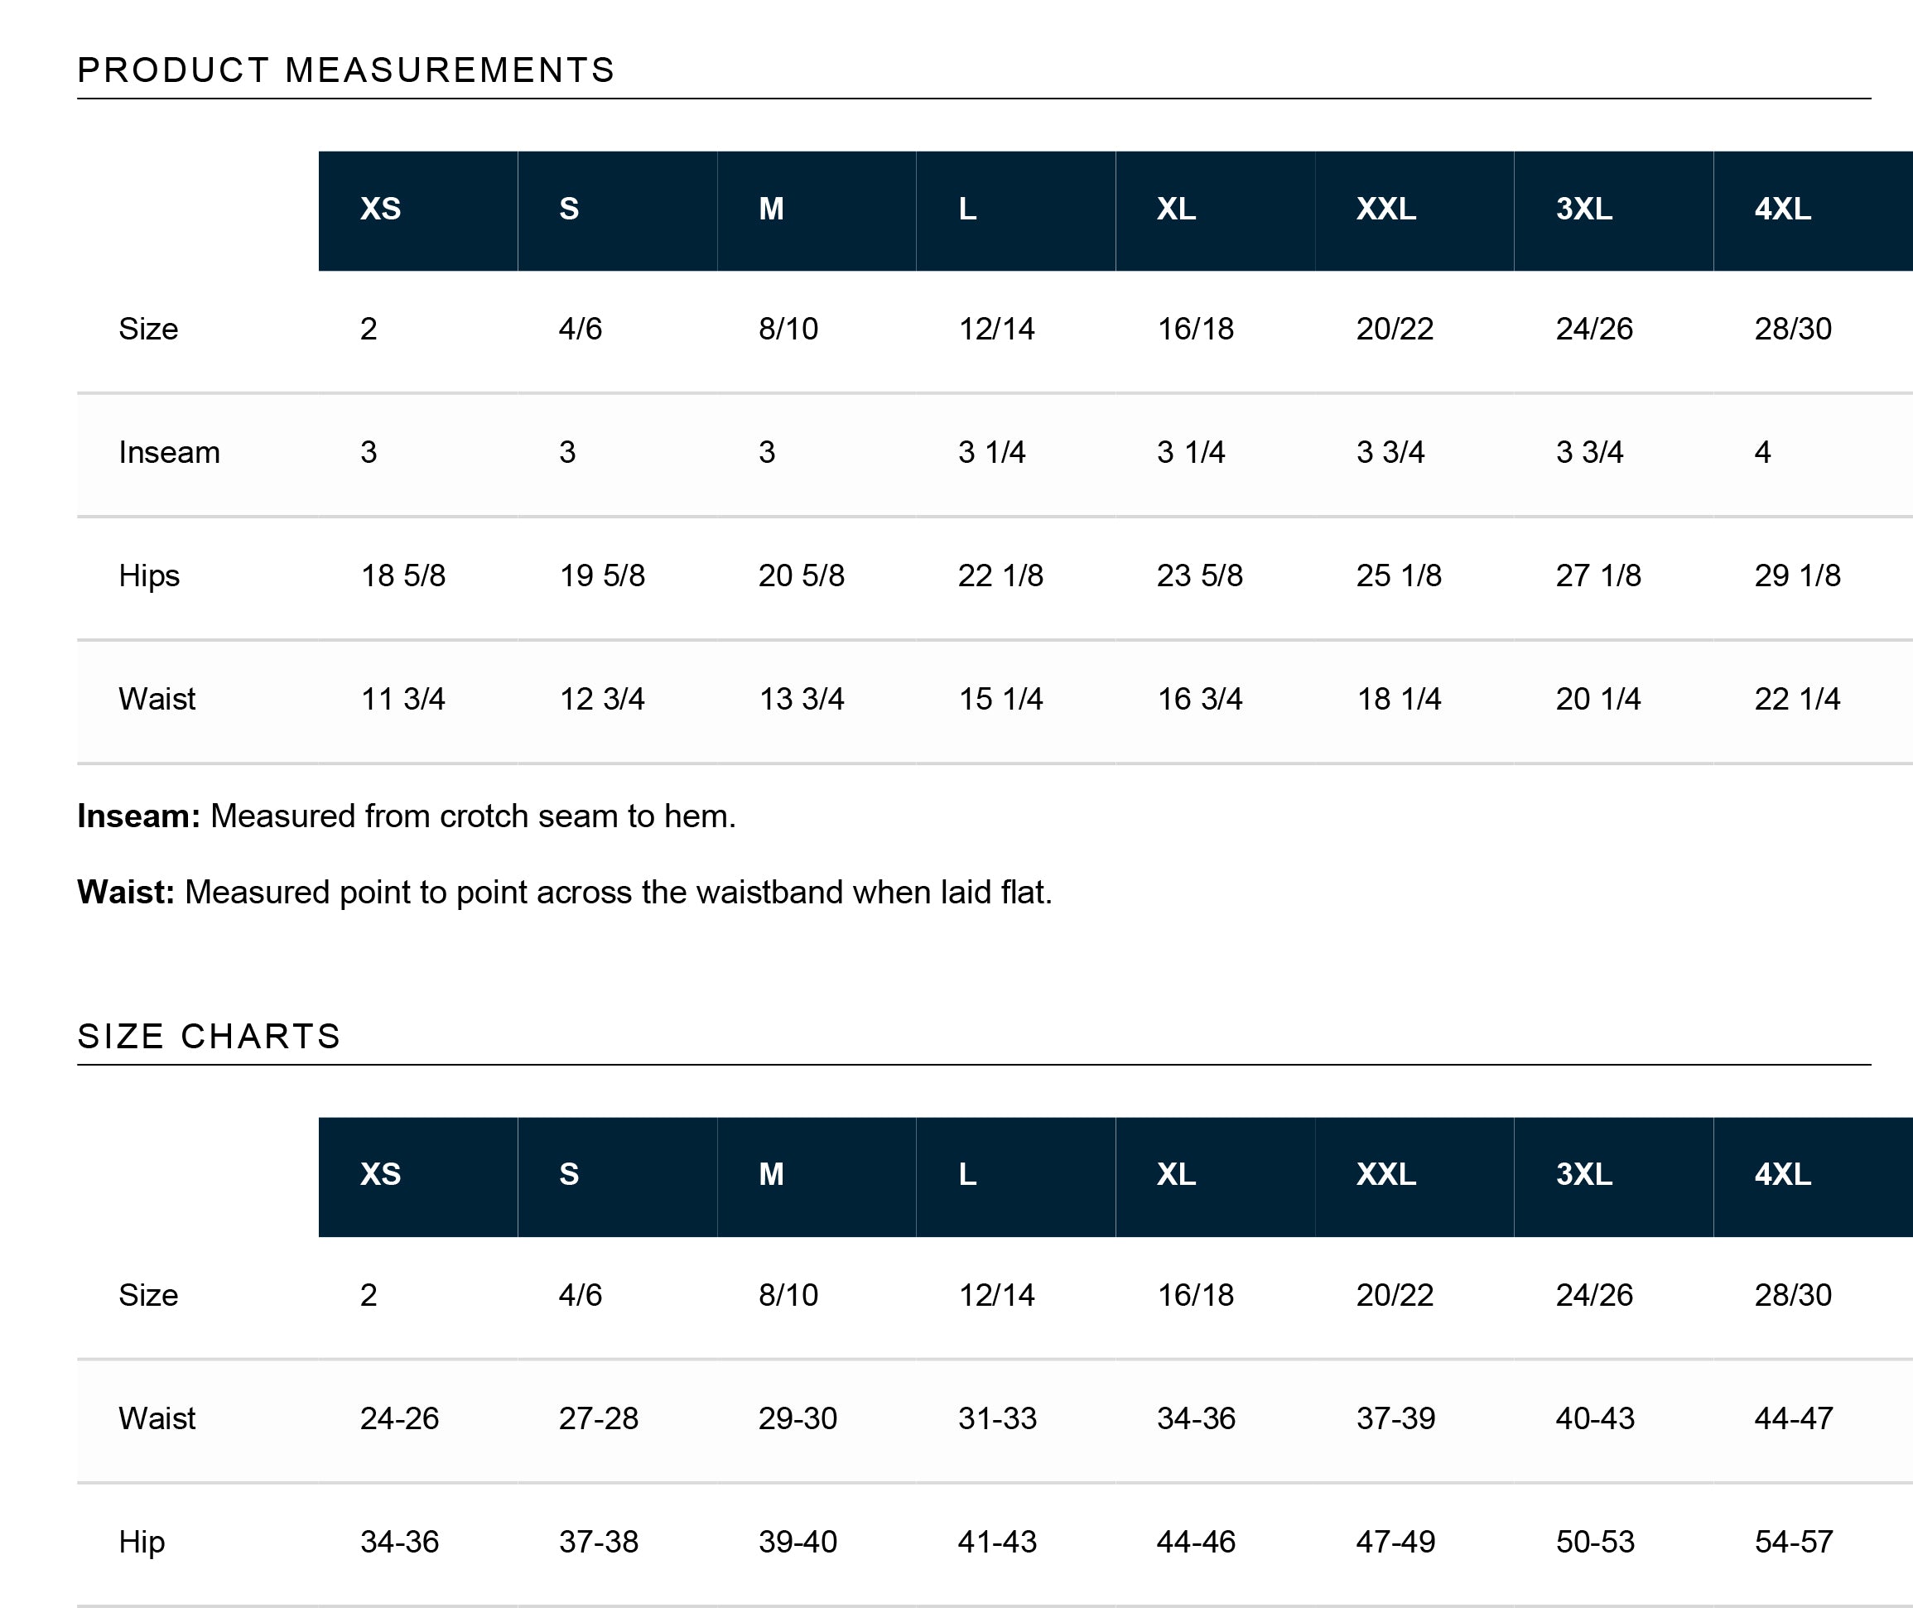Click the 54-57 hip range cell
Screen dimensions: 1913x1608
1794,1542
